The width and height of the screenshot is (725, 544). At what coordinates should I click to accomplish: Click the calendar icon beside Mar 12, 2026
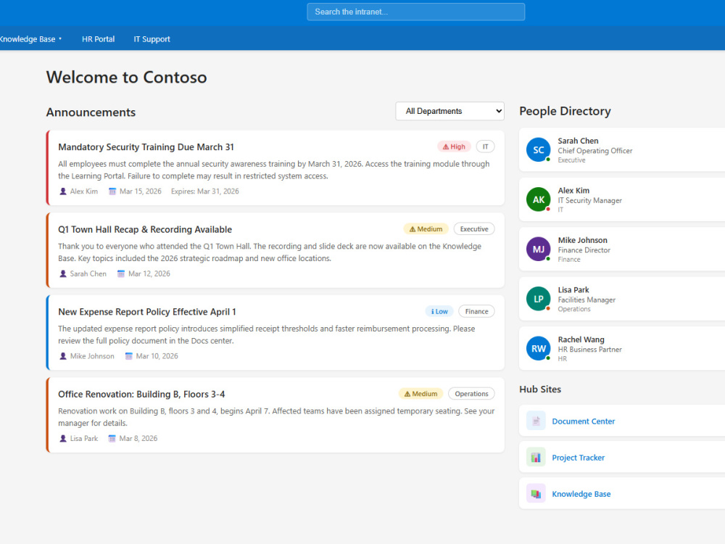(121, 274)
